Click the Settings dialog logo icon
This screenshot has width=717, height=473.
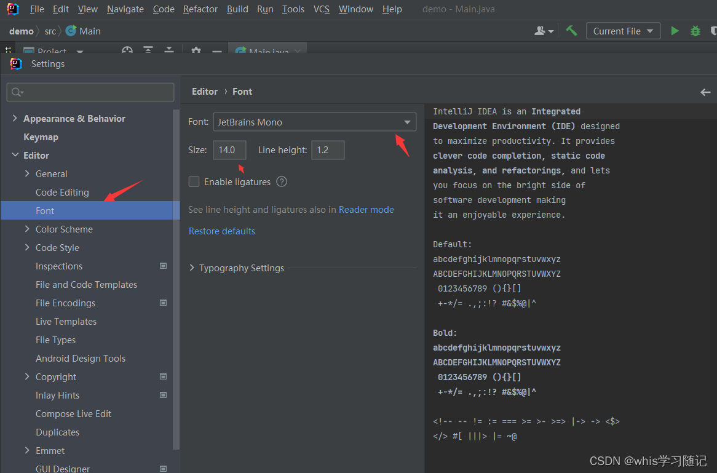tap(16, 63)
